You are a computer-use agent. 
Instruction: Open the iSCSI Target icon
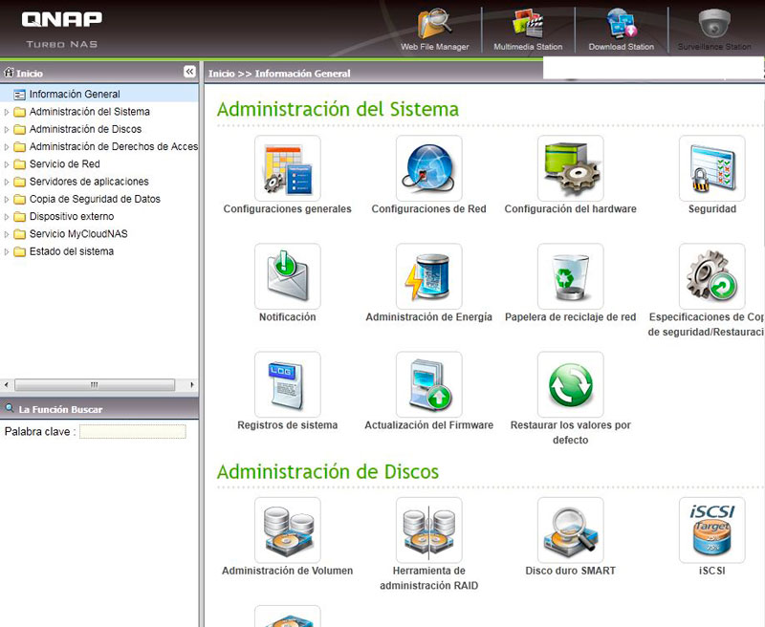pos(711,530)
